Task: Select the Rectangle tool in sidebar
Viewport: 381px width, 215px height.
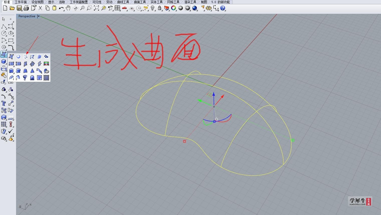Action: tap(11, 40)
